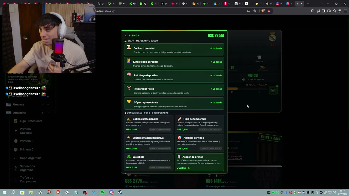Open the Brave Leo AI sparkle icon

334,11
